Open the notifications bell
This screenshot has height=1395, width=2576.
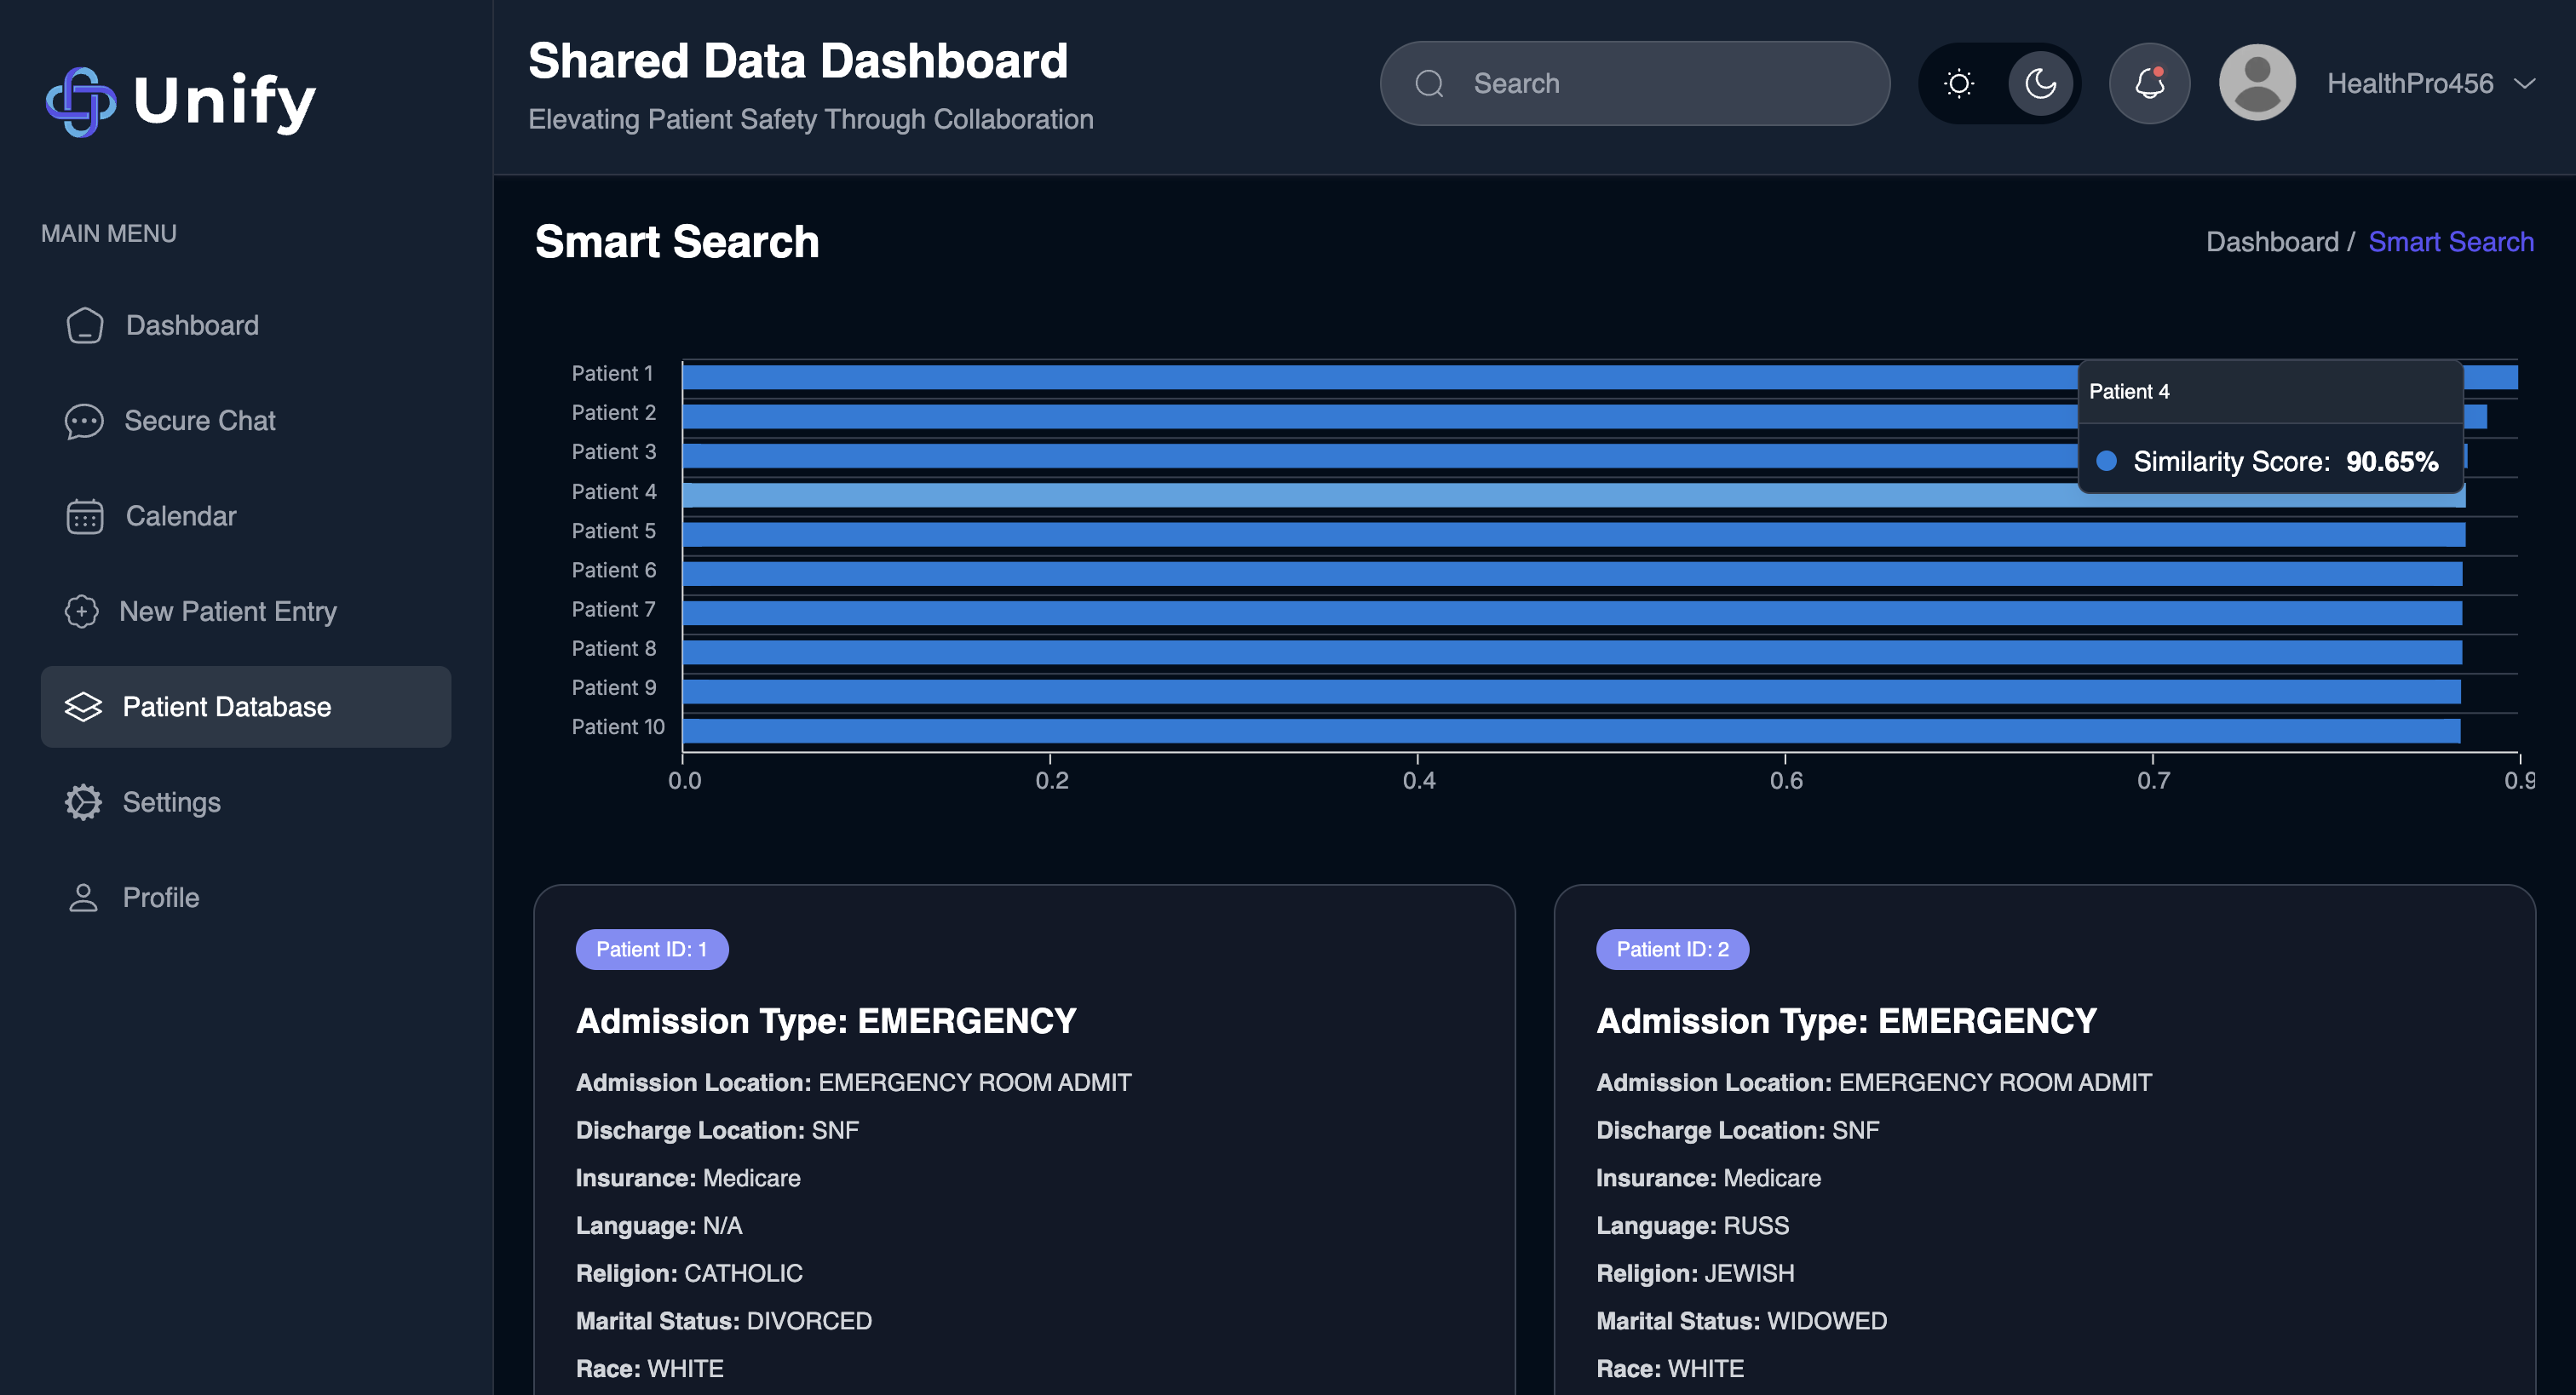(2149, 83)
